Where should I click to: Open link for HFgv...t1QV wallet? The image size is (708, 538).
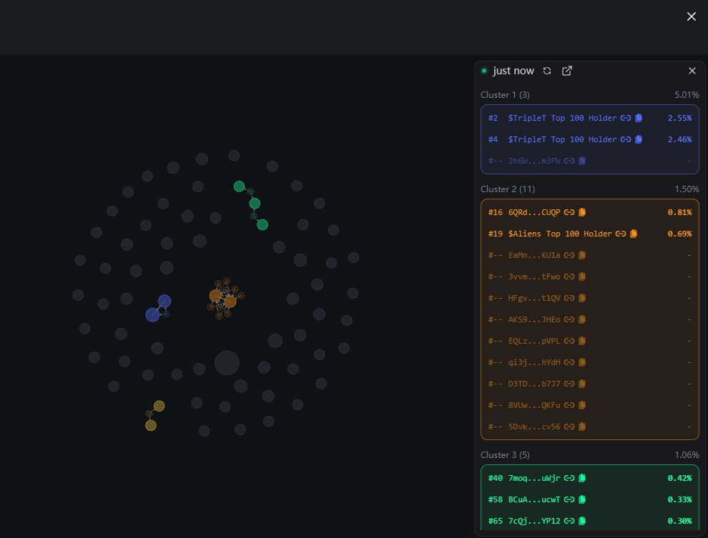tap(569, 298)
